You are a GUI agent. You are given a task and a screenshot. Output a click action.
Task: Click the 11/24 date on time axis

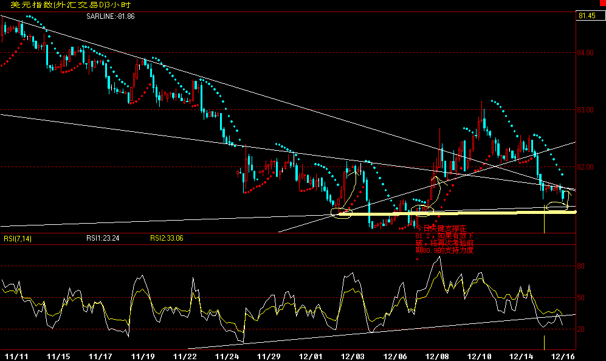click(226, 355)
